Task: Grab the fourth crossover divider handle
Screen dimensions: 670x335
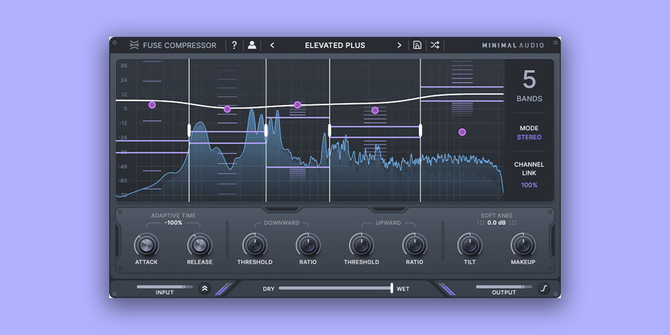Action: point(421,131)
